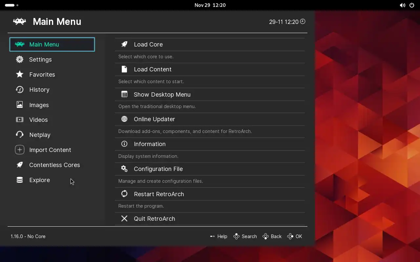Switch to the Videos label
The width and height of the screenshot is (420, 262).
(x=38, y=120)
